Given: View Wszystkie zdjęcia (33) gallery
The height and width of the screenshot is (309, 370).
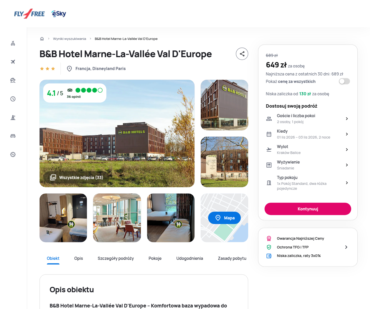Looking at the screenshot, I should click(x=77, y=177).
